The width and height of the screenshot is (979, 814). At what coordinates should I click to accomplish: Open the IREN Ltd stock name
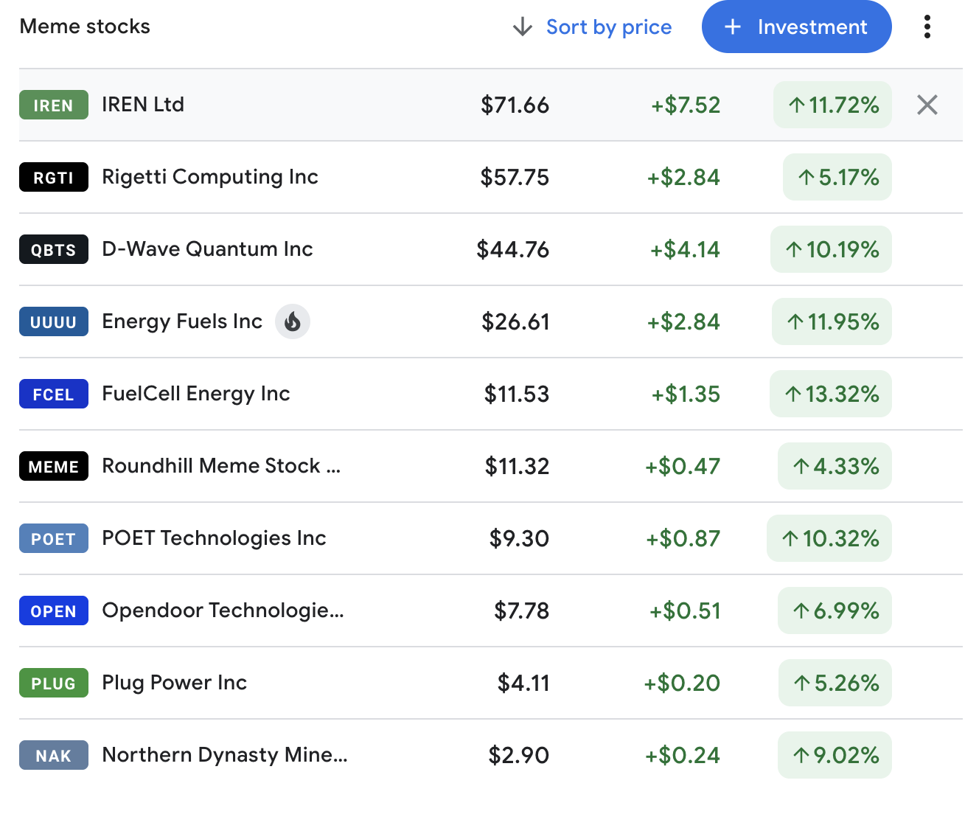coord(143,105)
